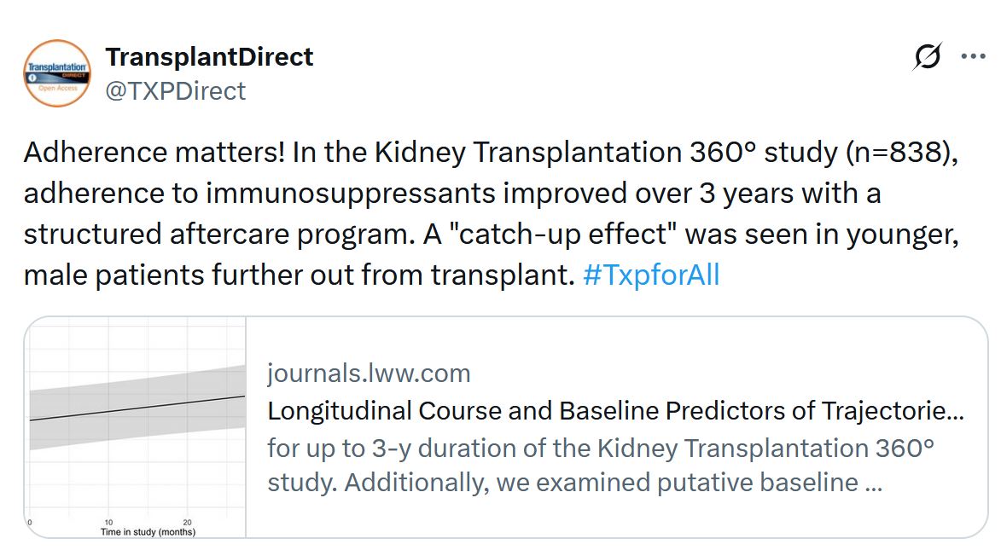1001x550 pixels.
Task: Open the adherence chart preview thumbnail
Action: (137, 427)
